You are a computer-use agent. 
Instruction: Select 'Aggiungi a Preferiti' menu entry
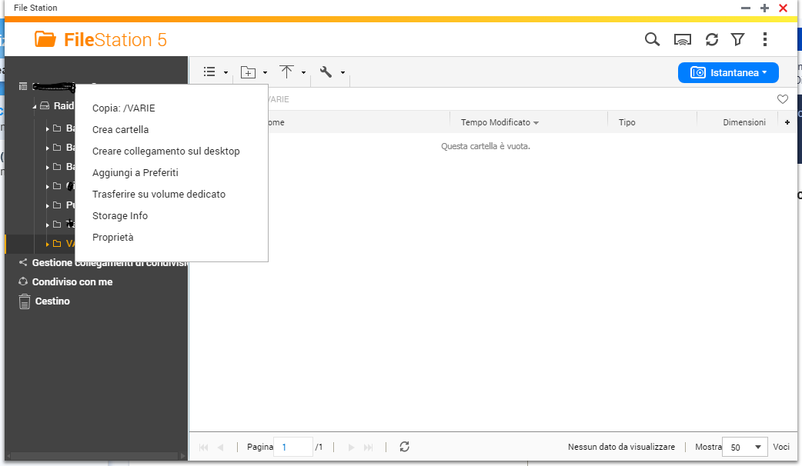pos(135,173)
